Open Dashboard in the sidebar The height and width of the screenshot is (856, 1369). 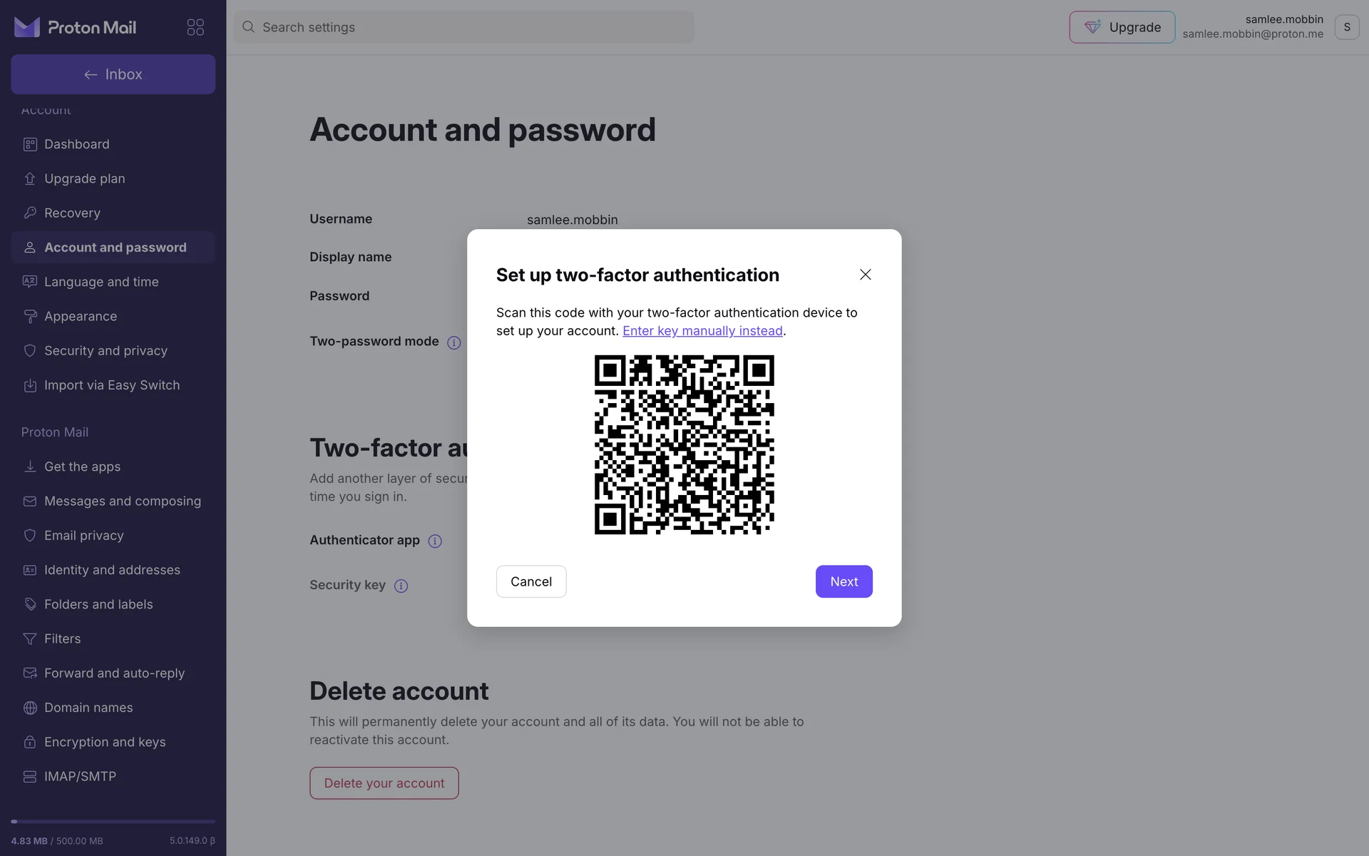click(x=77, y=144)
